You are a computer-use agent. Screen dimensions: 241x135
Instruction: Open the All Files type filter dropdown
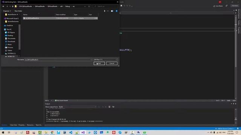(105, 60)
